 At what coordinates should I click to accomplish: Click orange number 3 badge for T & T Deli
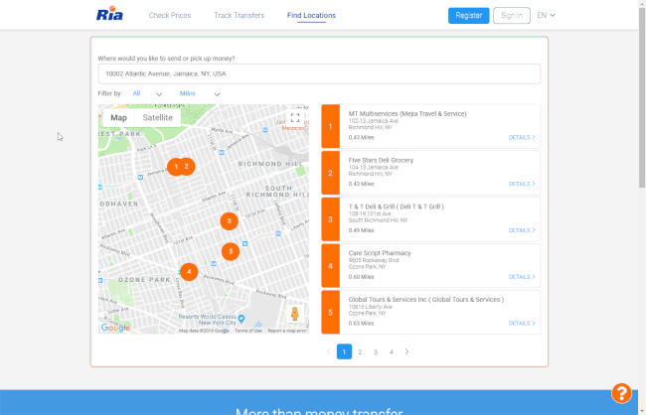pos(330,219)
